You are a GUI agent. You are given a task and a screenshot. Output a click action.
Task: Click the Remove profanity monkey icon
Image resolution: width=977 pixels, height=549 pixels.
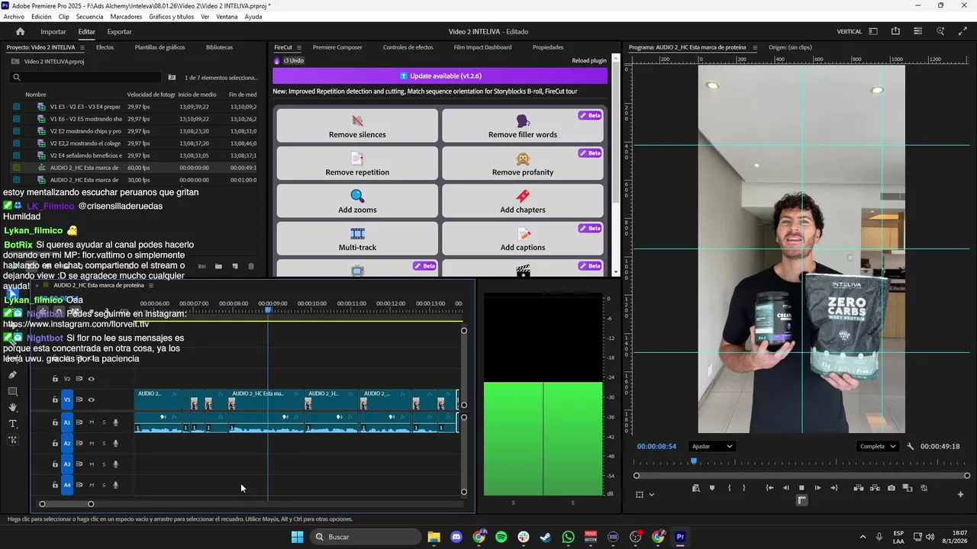523,159
